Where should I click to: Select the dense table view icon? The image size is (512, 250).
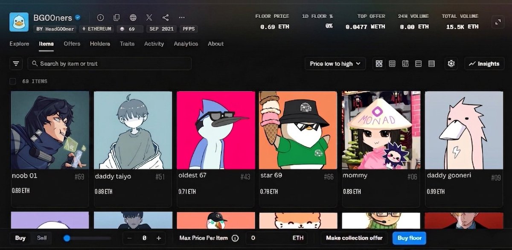(x=431, y=64)
